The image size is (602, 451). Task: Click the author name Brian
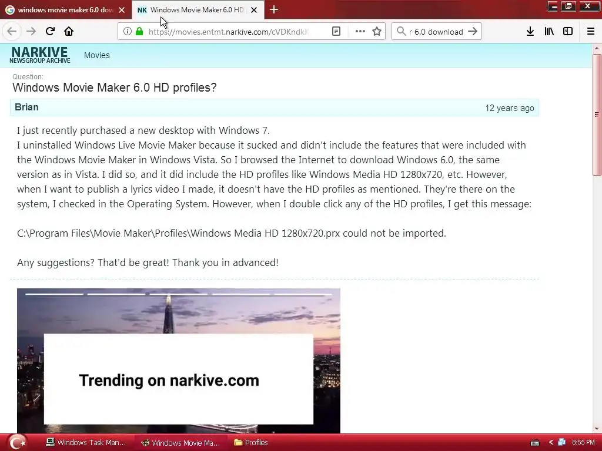pyautogui.click(x=26, y=107)
